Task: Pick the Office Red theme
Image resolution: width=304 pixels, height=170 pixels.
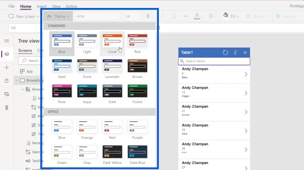Action: click(x=112, y=130)
